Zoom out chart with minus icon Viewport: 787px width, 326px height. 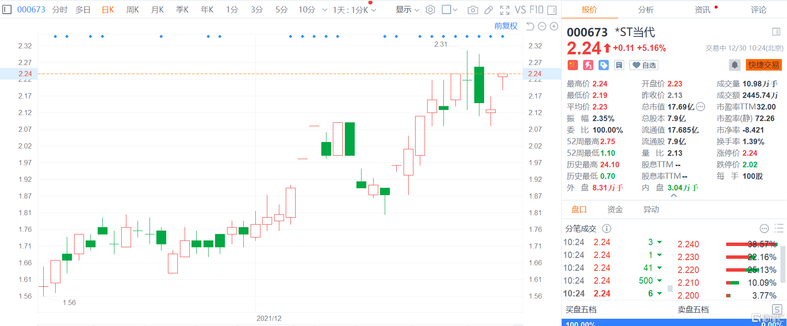coord(542,27)
